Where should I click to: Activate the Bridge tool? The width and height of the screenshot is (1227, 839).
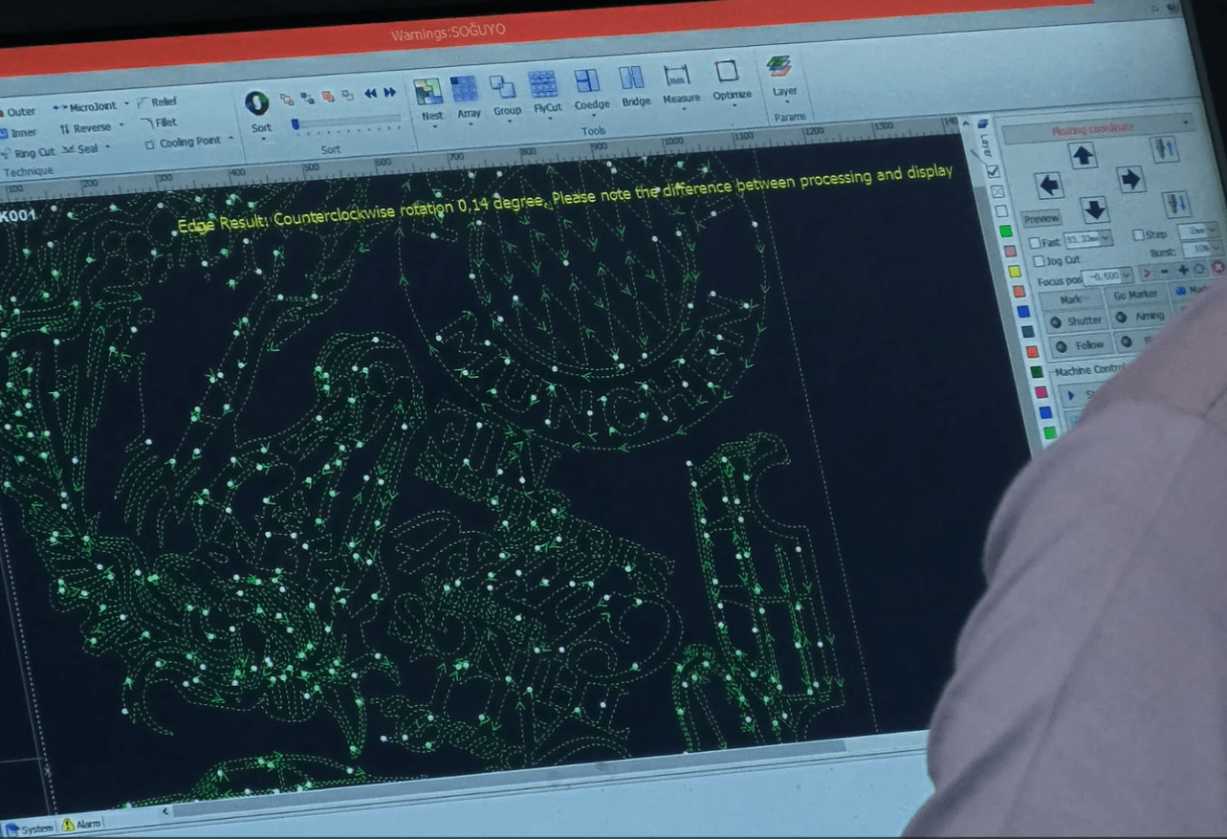633,85
